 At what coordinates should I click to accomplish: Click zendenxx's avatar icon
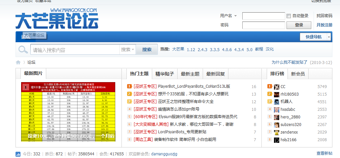[x=277, y=132]
